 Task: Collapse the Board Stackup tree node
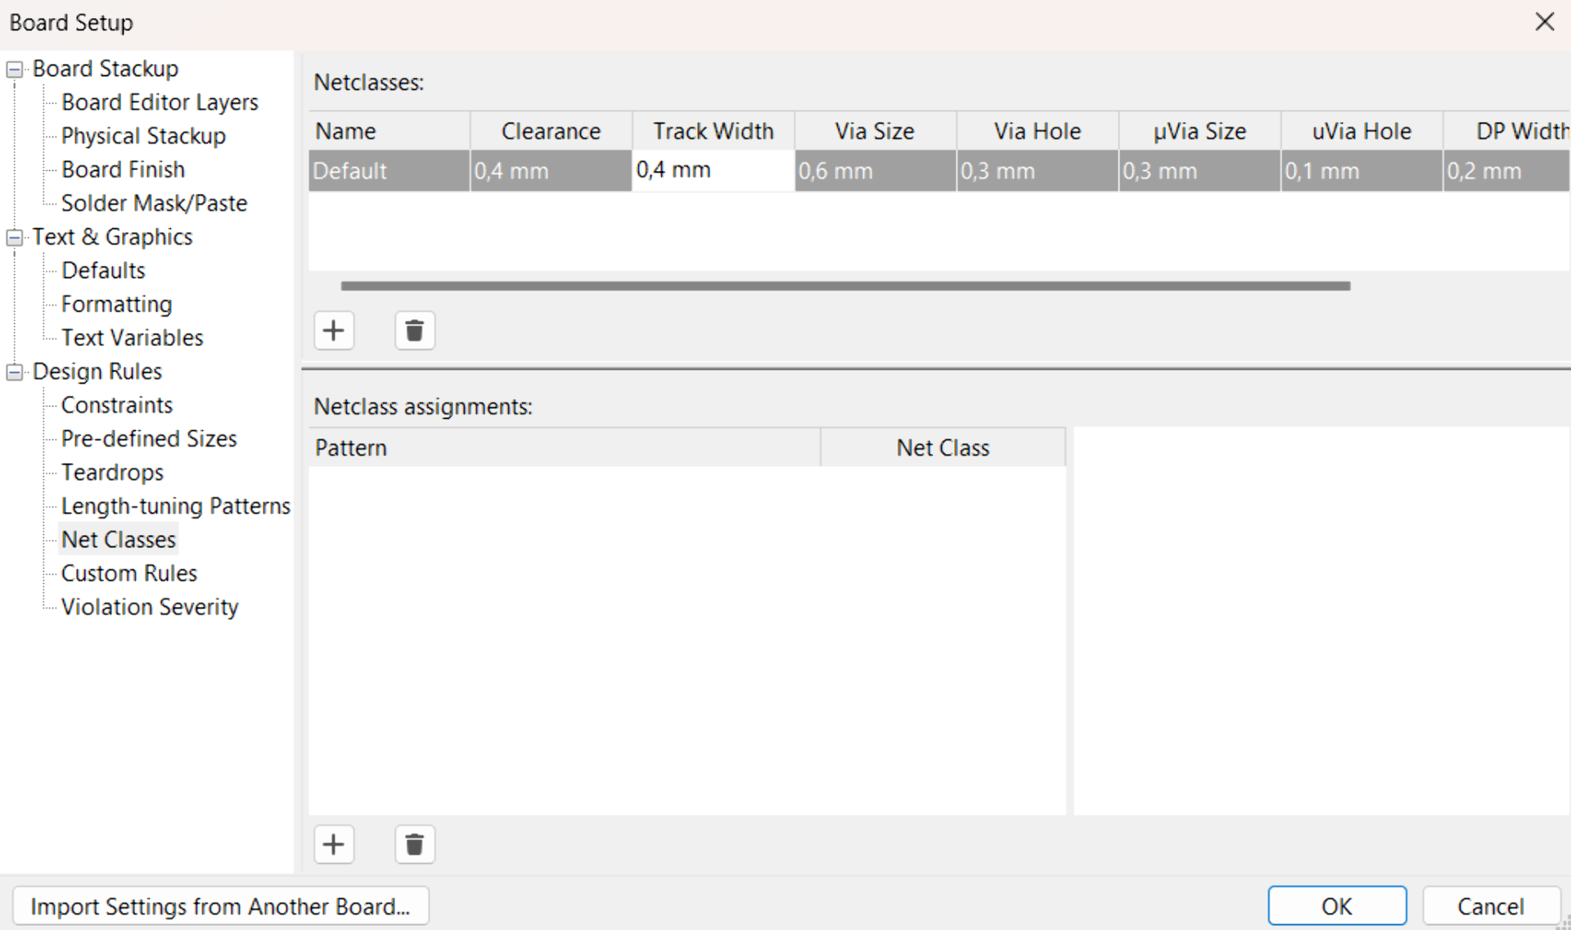[15, 70]
